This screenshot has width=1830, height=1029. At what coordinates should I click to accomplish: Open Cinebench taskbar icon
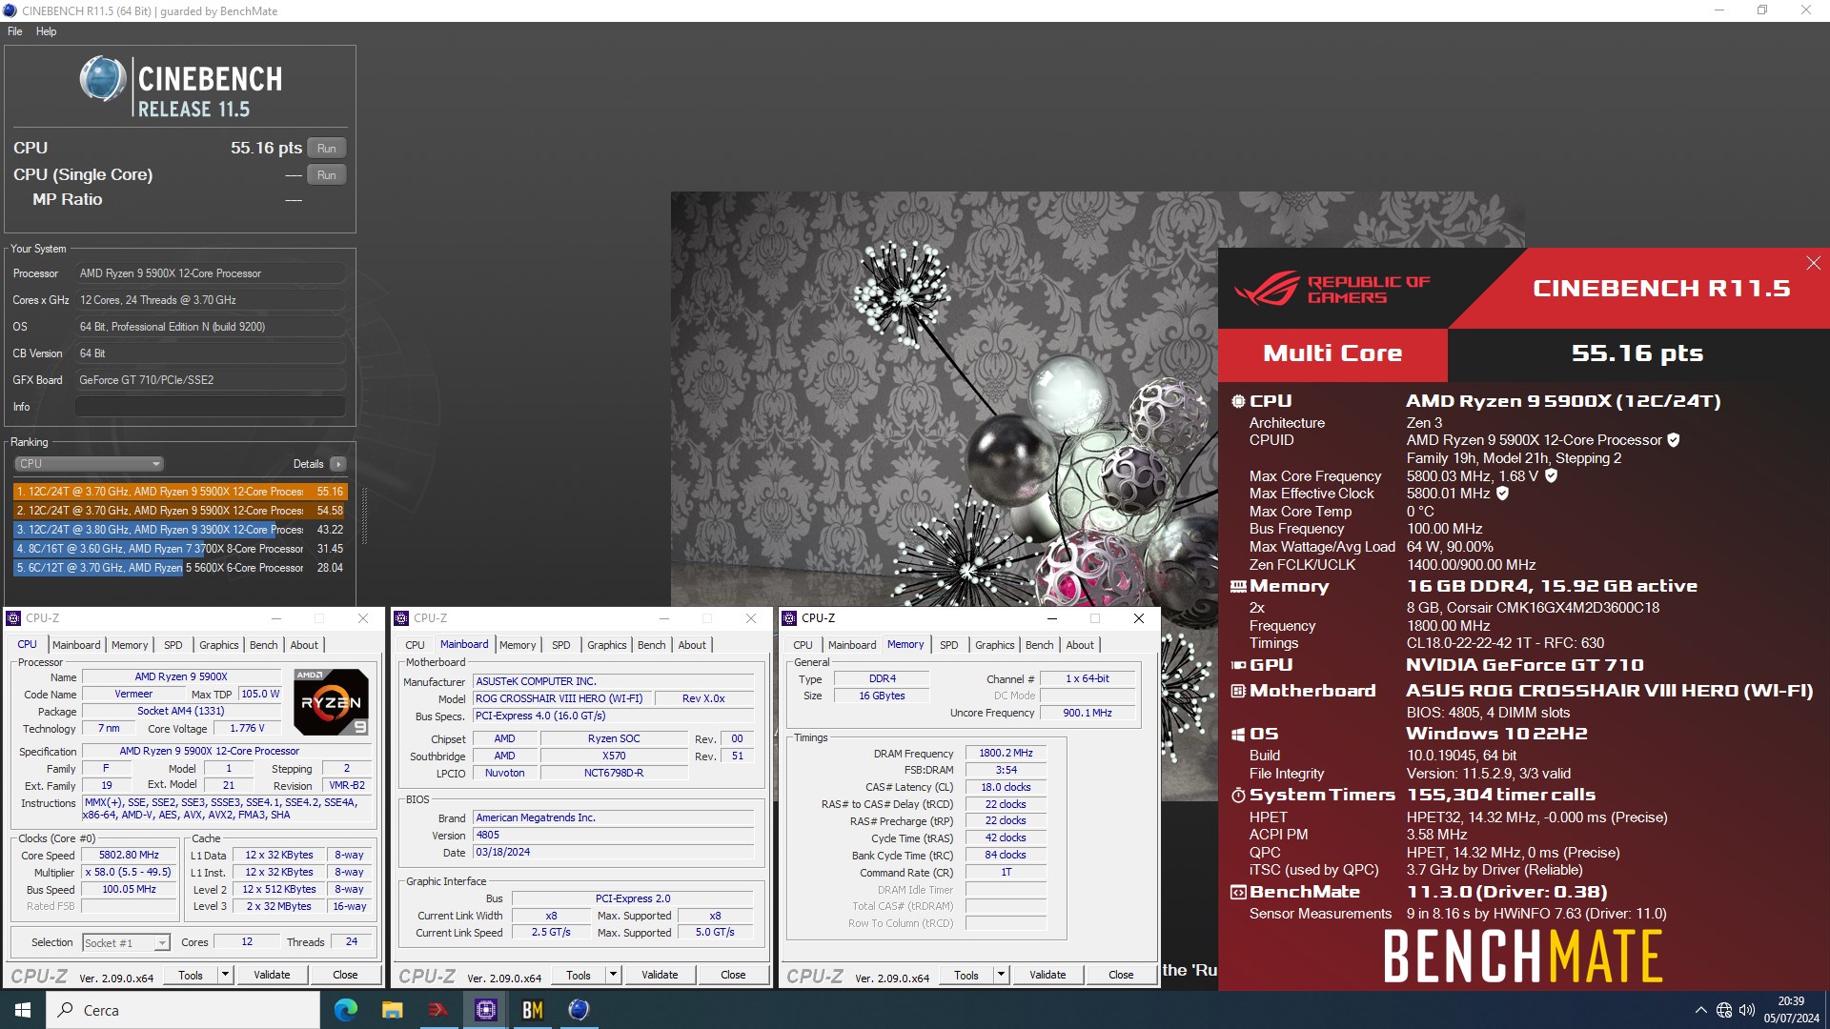pos(579,1010)
